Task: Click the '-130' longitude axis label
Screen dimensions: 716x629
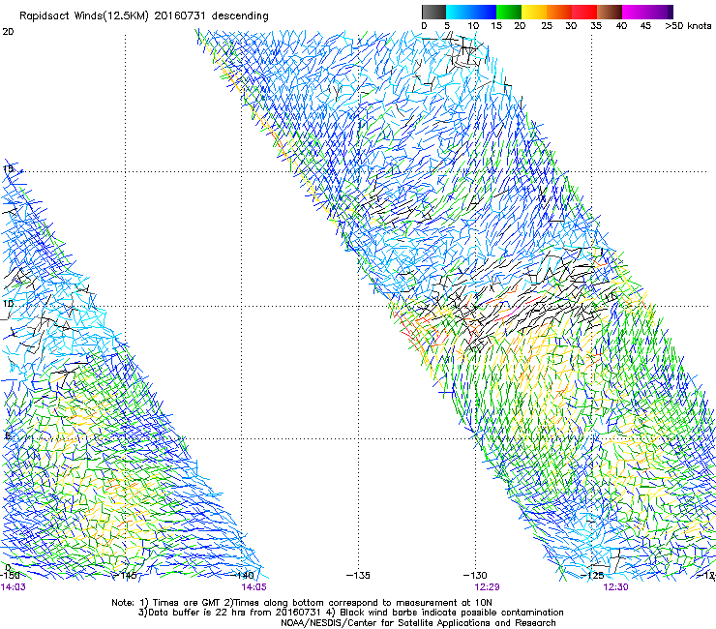Action: coord(475,575)
